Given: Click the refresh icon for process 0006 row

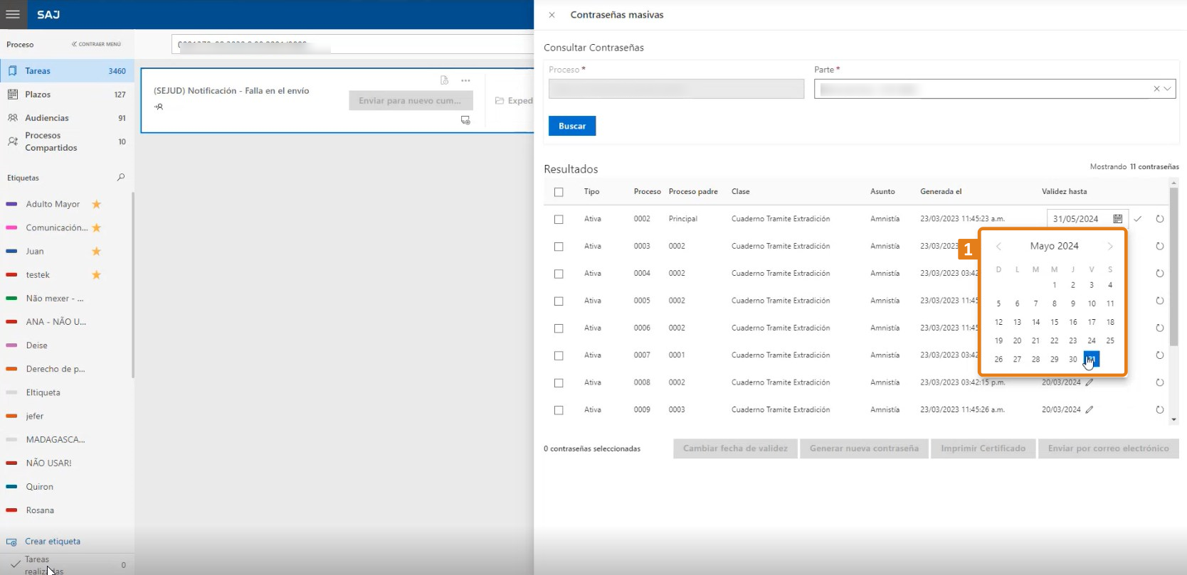Looking at the screenshot, I should [1160, 328].
